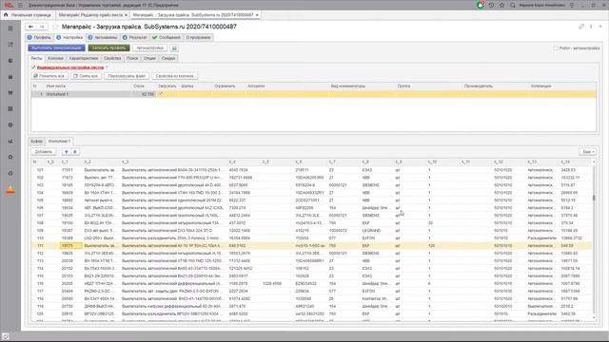Move row up with arrow icon

coord(67,152)
